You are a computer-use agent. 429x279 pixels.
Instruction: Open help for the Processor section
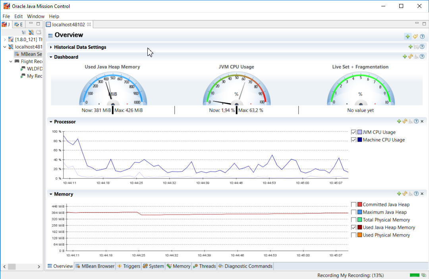click(x=416, y=121)
